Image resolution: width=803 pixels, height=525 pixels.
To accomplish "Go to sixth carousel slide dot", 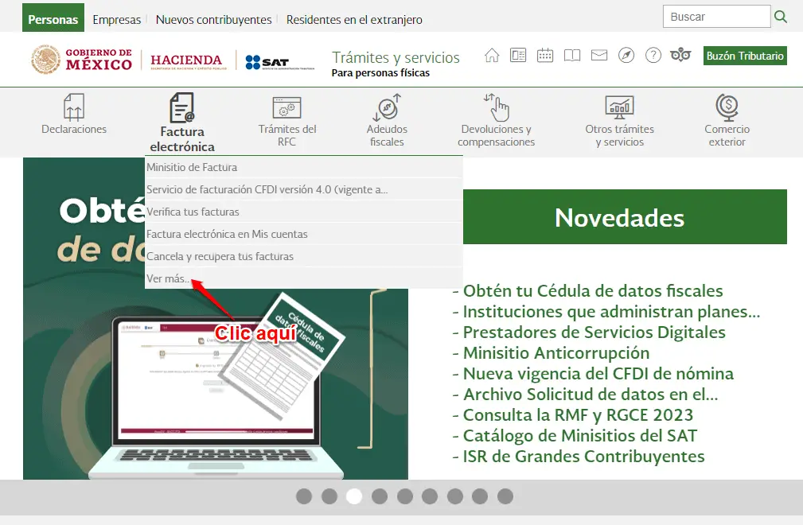I will tap(430, 496).
